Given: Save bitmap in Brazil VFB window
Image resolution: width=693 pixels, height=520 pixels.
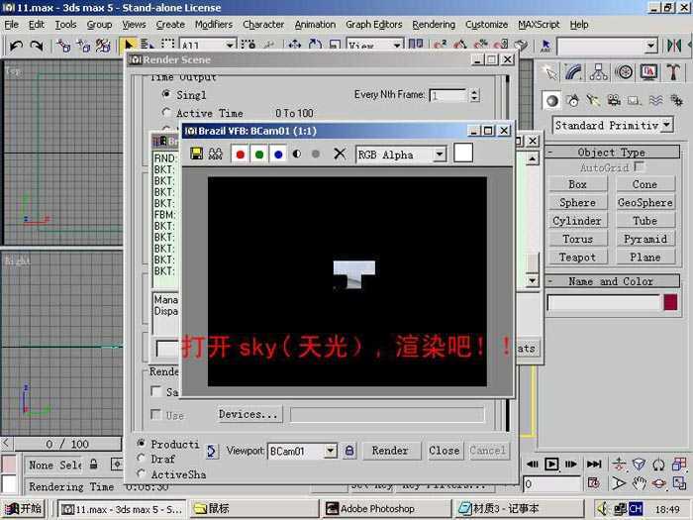Looking at the screenshot, I should (x=196, y=154).
